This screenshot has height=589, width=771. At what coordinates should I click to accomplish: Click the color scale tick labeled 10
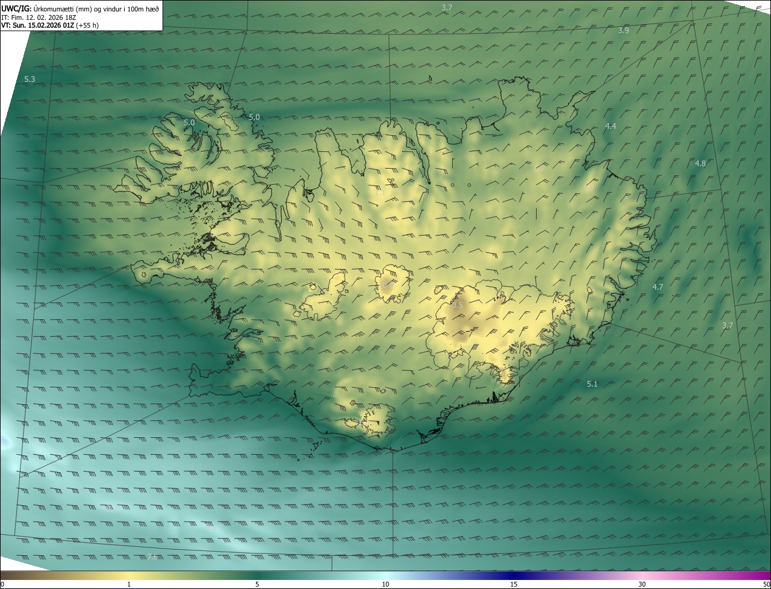pyautogui.click(x=385, y=585)
